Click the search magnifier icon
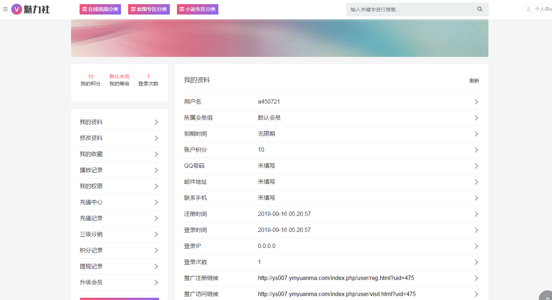The image size is (552, 300). click(x=480, y=9)
